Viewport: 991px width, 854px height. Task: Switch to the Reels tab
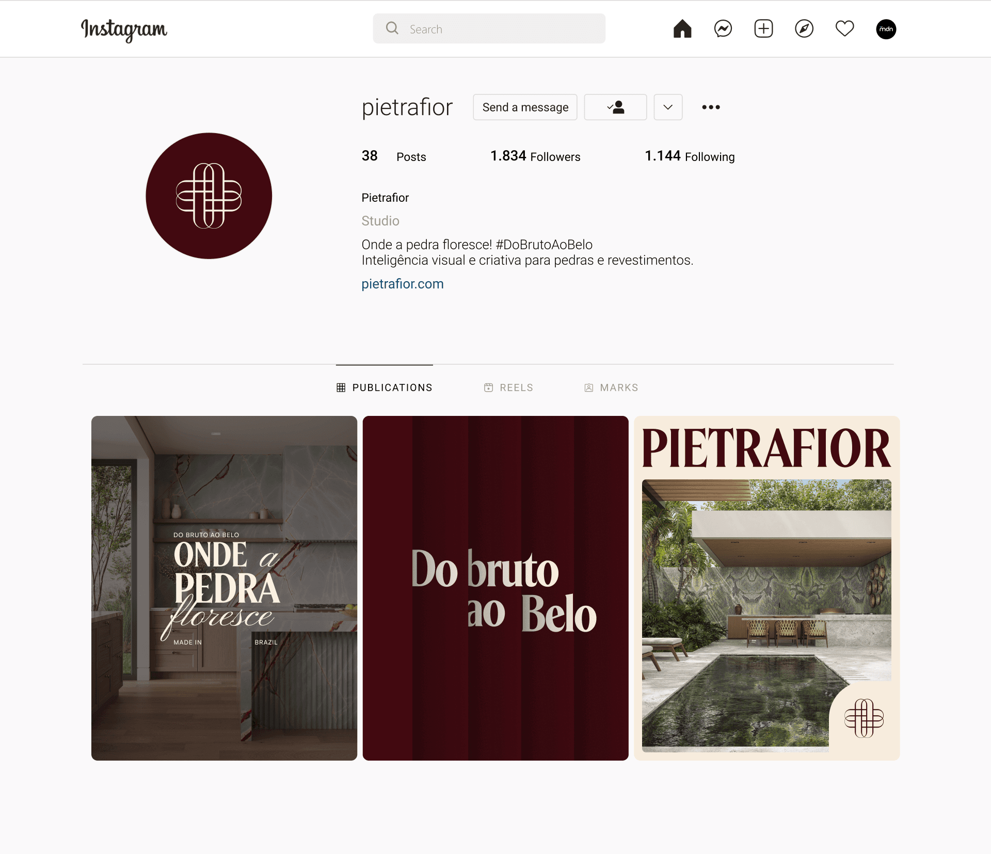508,388
